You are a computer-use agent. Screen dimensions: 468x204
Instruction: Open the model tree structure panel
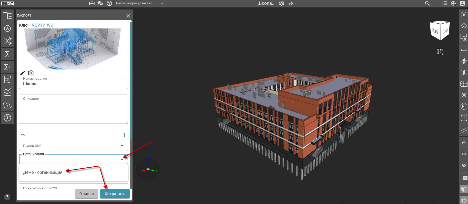7,16
